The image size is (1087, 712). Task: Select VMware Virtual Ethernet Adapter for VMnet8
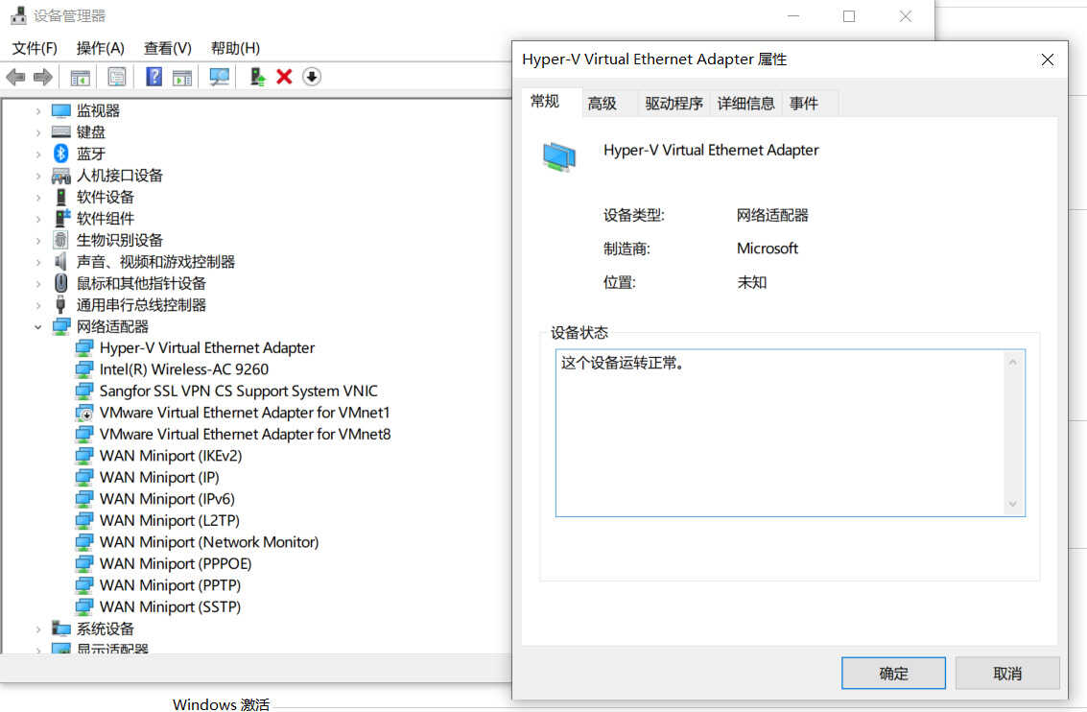click(245, 434)
